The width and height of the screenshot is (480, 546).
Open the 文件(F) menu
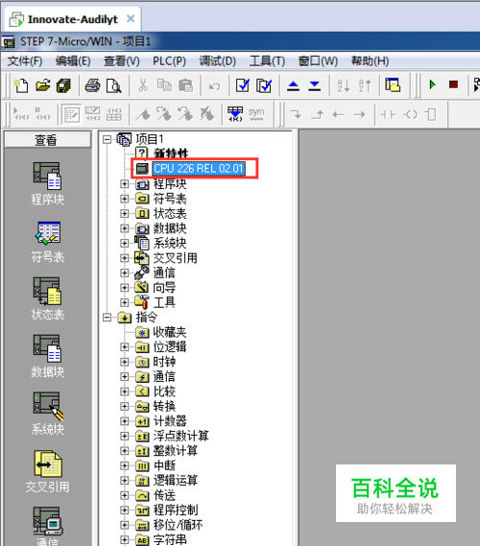coord(25,61)
